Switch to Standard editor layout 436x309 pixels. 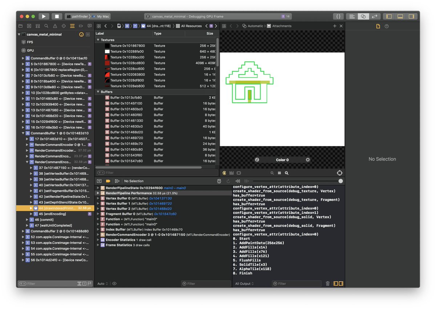pyautogui.click(x=351, y=16)
